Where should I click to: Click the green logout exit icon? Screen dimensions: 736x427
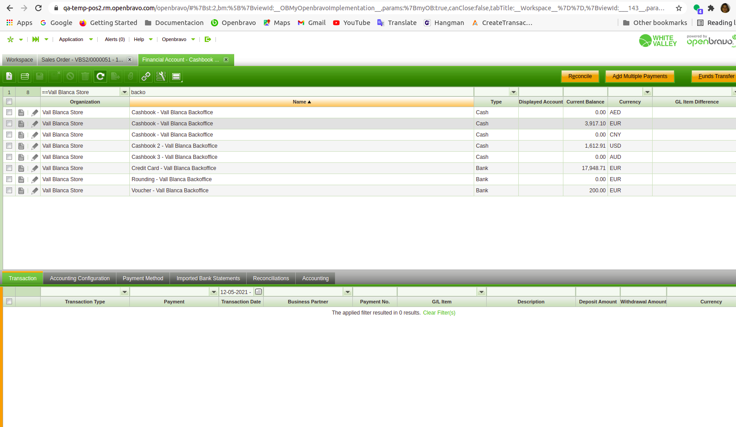tap(208, 39)
